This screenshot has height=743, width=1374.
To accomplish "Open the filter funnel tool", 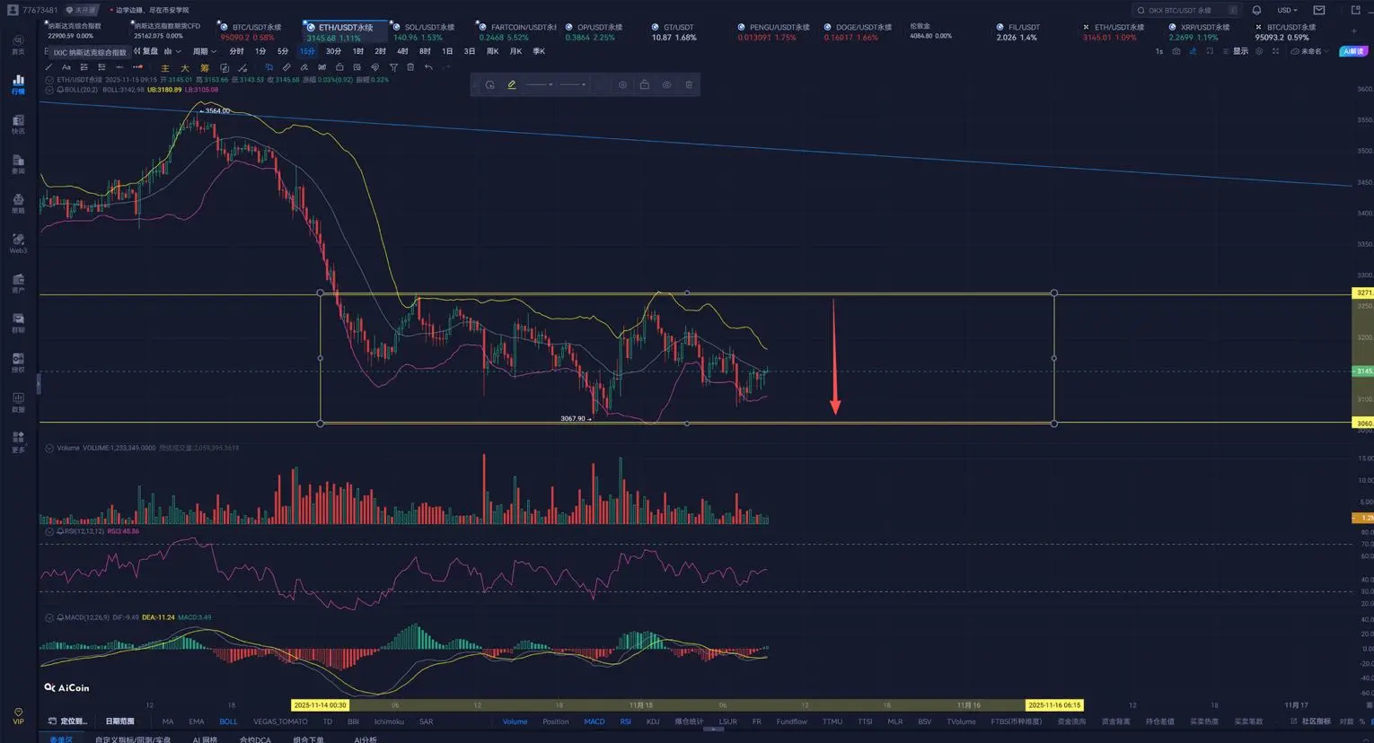I will tap(393, 67).
